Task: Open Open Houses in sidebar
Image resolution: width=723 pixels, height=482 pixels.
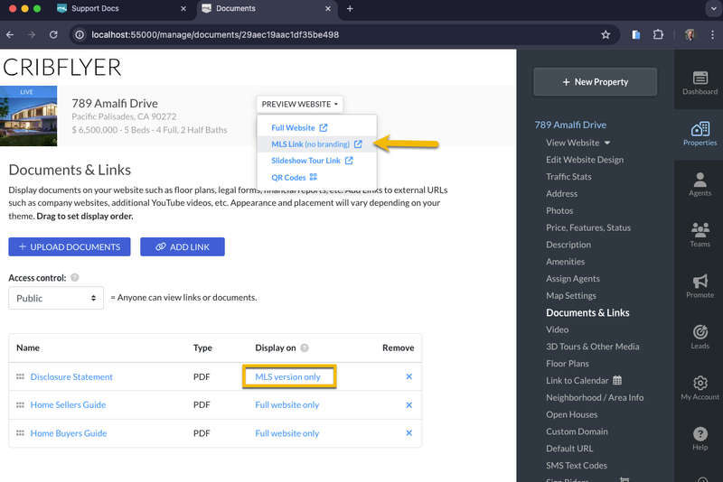Action: tap(572, 415)
